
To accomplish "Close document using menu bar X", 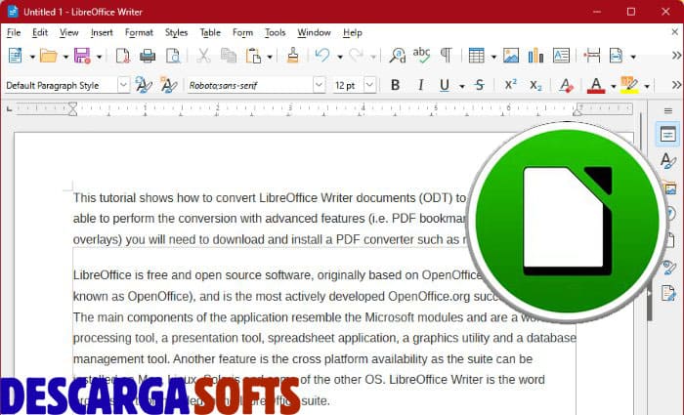I will [x=674, y=32].
